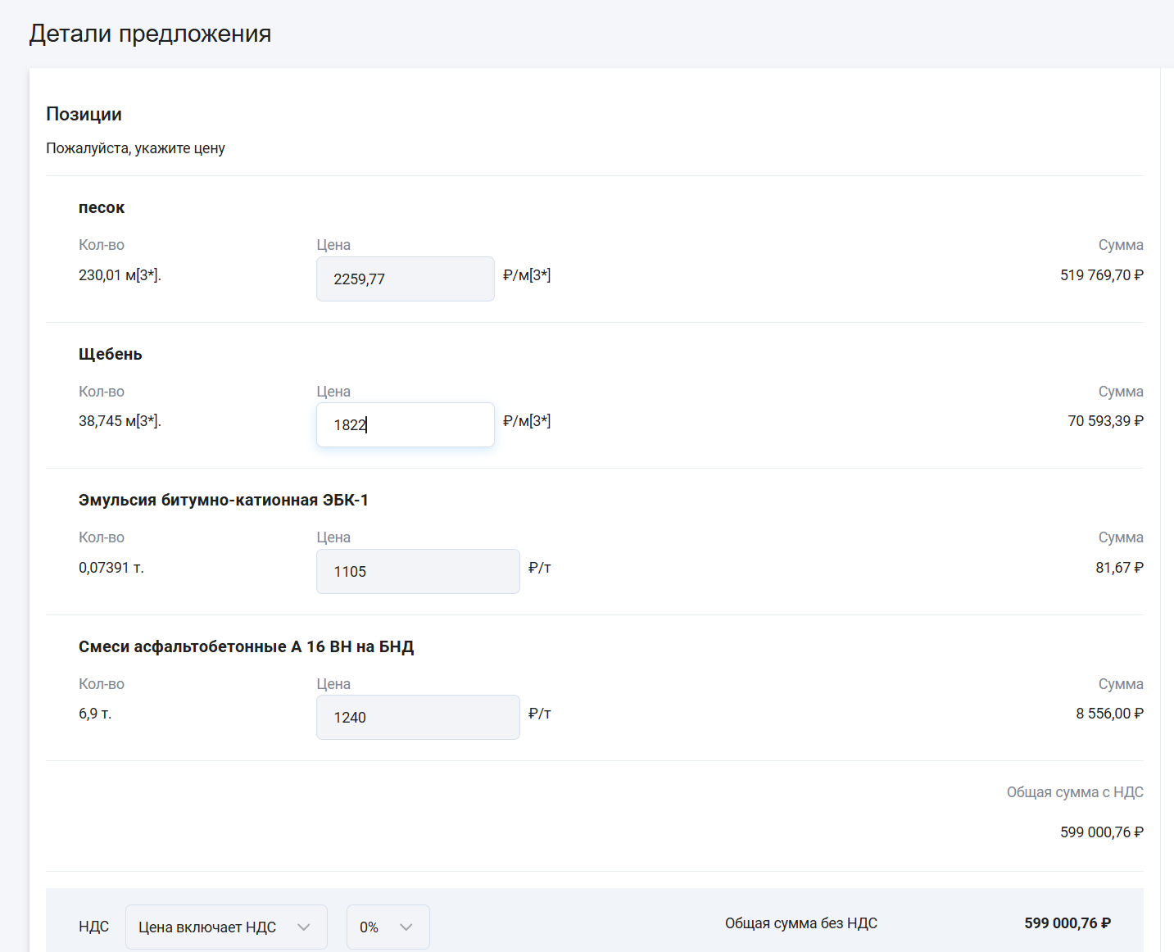1174x952 pixels.
Task: Click the песок sum 519 769,70 ₽
Action: (1102, 275)
